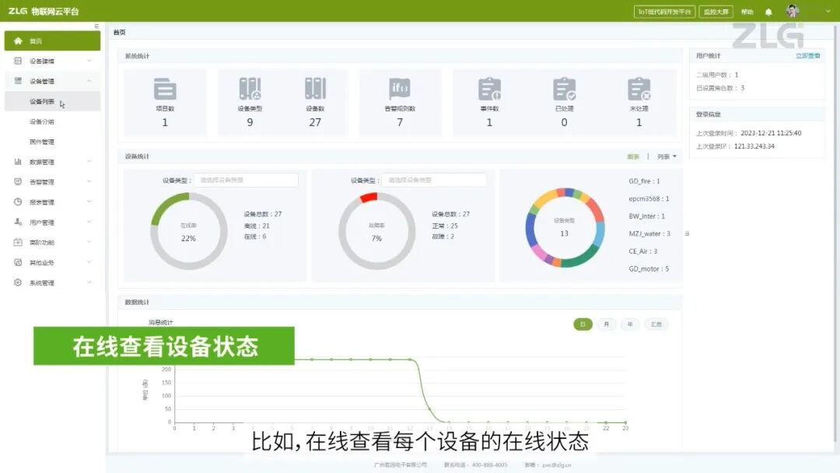Click the red segment of fault-rate donut

369,198
